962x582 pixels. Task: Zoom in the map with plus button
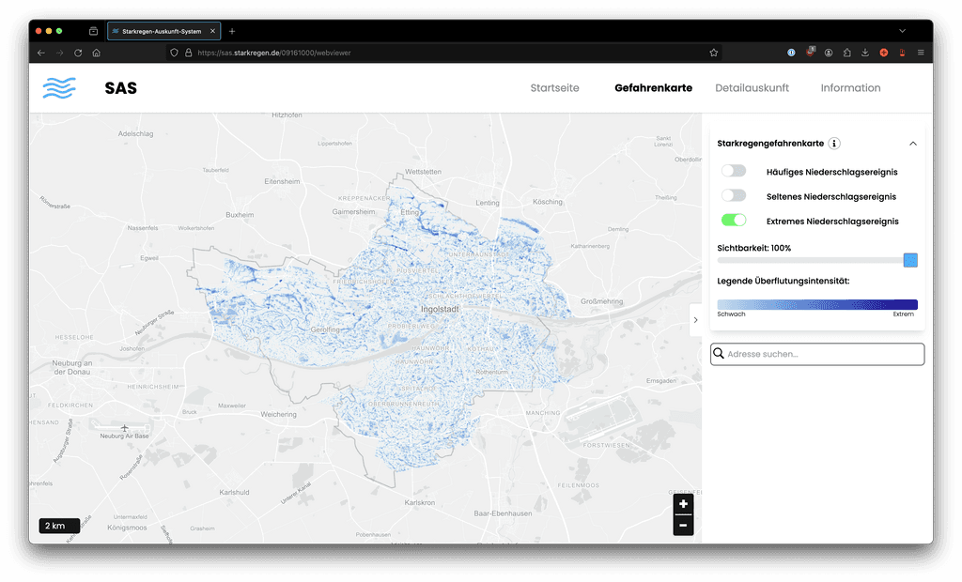click(x=683, y=504)
